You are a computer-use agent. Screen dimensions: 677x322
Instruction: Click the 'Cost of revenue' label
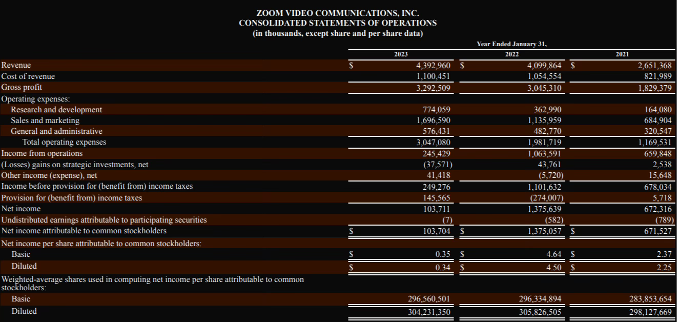click(28, 76)
